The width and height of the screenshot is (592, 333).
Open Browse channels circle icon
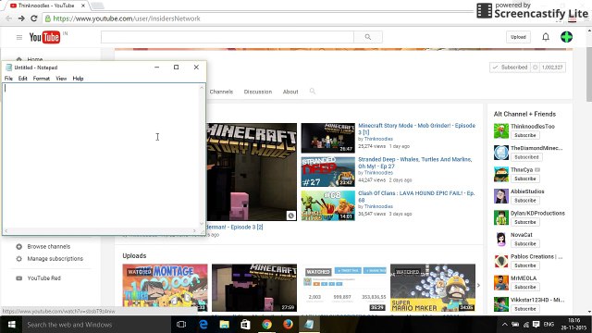coord(18,247)
